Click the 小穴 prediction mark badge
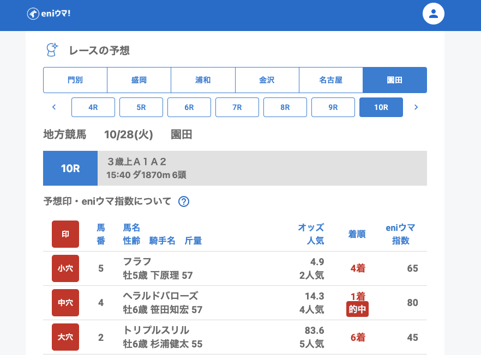The width and height of the screenshot is (481, 355). [65, 268]
